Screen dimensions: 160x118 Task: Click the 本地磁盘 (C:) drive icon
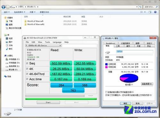7,59
